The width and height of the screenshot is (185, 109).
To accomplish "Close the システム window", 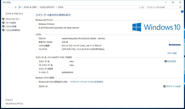I will point(180,2).
